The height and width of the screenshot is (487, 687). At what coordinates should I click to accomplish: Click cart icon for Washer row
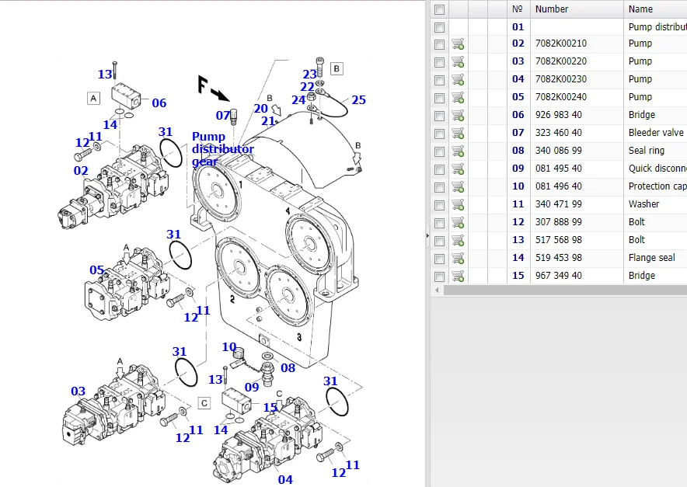458,204
